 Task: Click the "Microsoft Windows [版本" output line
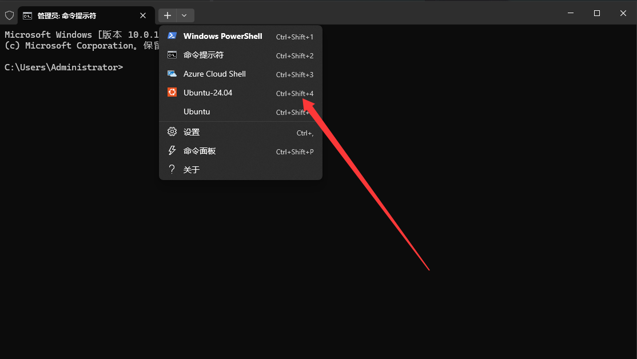coord(82,35)
